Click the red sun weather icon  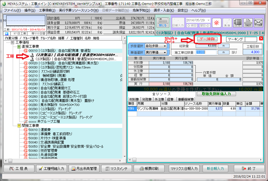[x=217, y=23]
